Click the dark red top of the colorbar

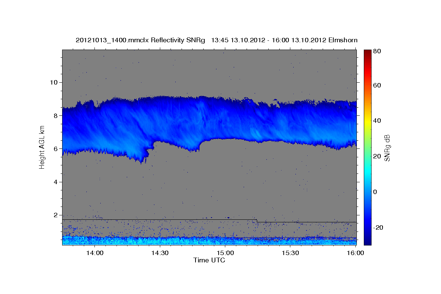click(367, 53)
